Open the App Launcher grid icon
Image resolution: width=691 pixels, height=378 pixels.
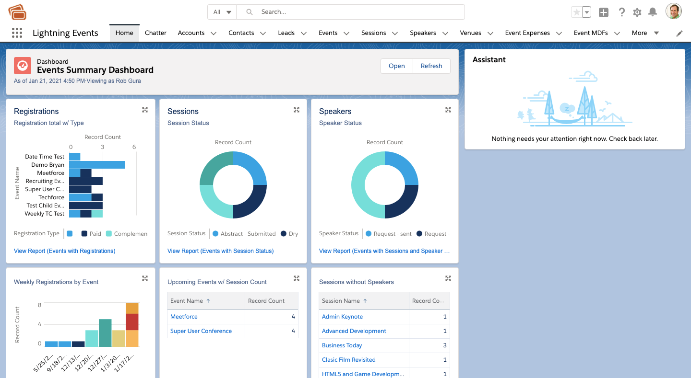[x=18, y=33]
